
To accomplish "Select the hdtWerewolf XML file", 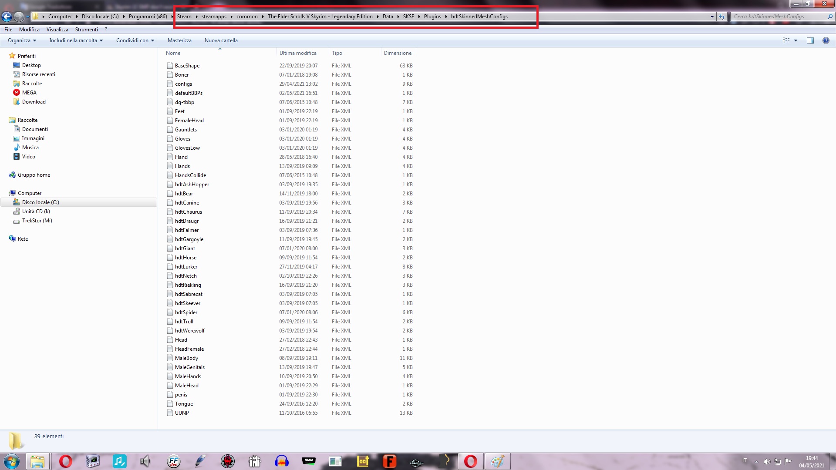I will tap(190, 331).
